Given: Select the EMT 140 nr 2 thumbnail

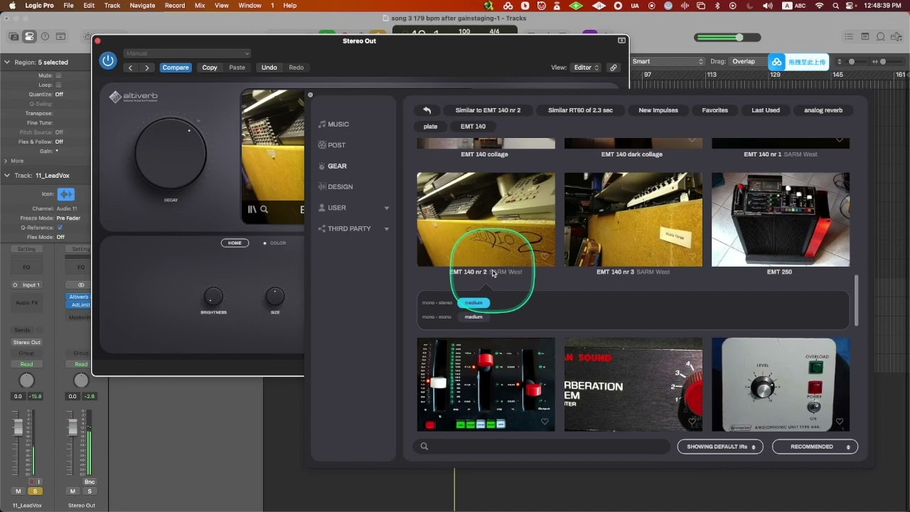Looking at the screenshot, I should pyautogui.click(x=486, y=219).
